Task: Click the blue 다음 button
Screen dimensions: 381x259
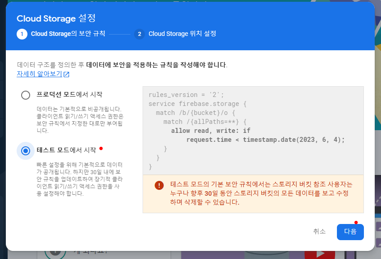Action: (350, 232)
